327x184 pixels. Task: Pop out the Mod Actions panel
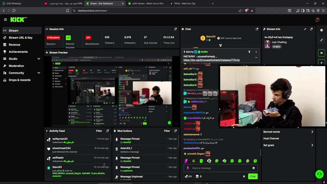point(175,131)
